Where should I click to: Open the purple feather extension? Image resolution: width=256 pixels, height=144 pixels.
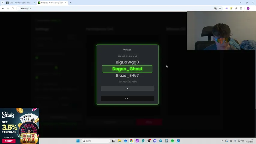click(227, 8)
